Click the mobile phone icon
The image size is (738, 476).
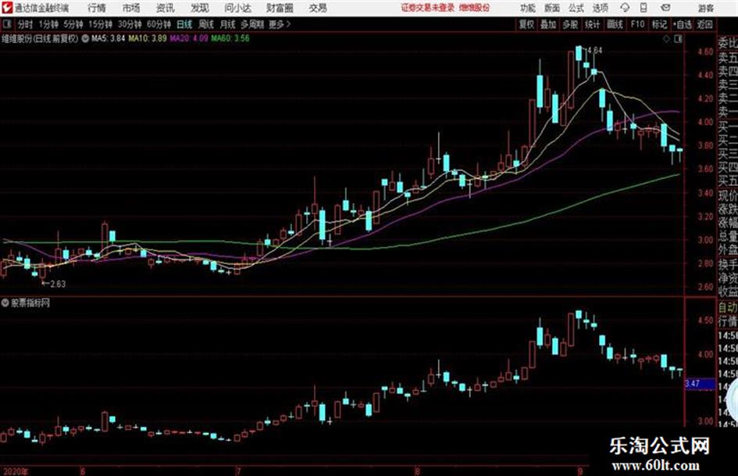(644, 8)
